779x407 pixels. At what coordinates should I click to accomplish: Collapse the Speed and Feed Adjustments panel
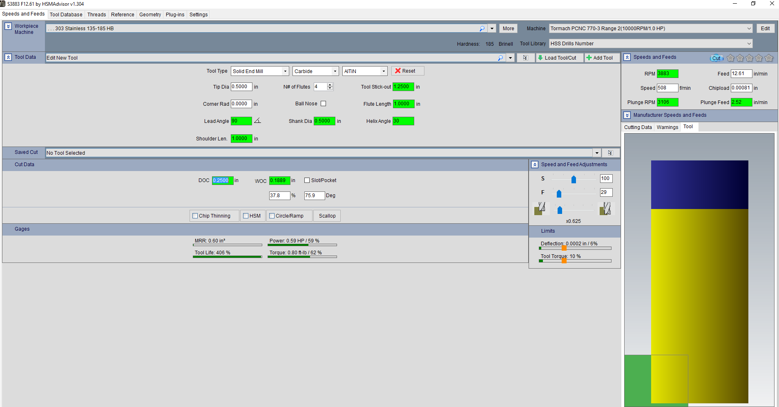tap(535, 165)
